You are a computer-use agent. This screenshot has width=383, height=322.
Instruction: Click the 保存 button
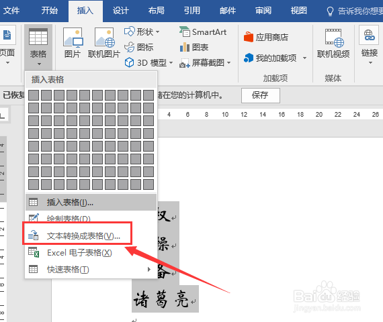pos(261,95)
